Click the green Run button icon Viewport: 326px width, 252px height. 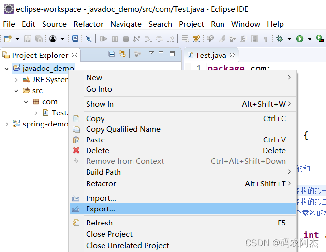pyautogui.click(x=300, y=39)
